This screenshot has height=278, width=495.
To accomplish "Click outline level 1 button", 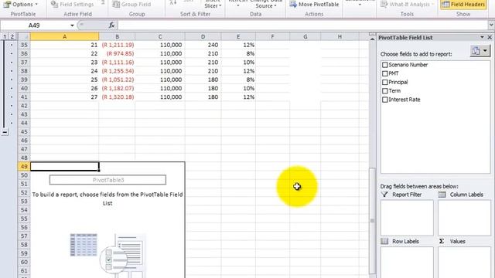I will tap(5, 36).
